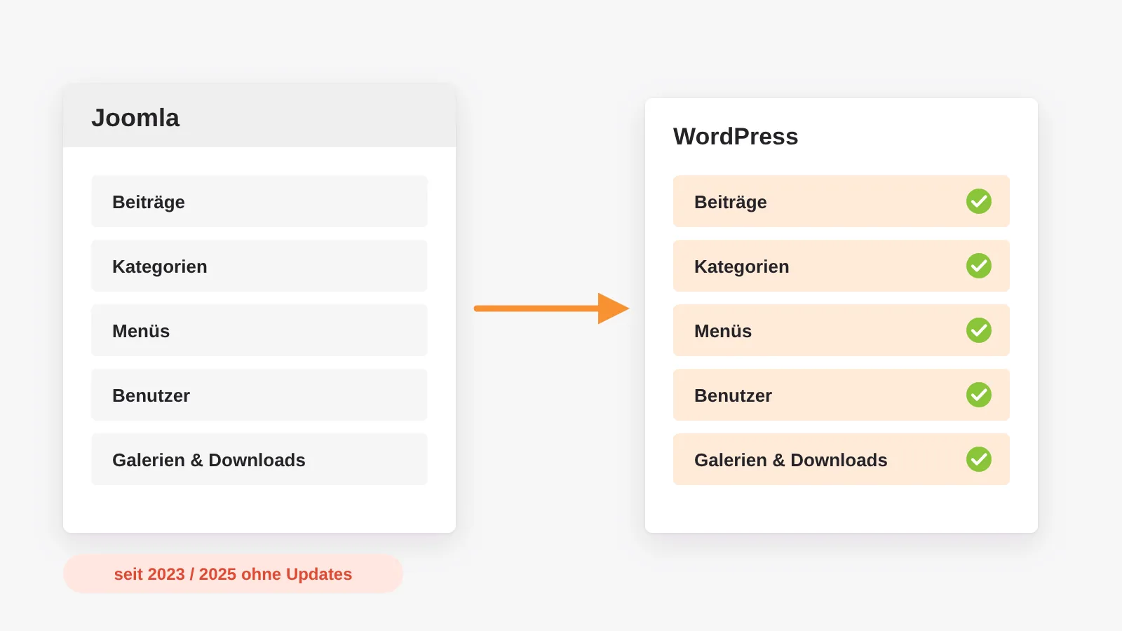The width and height of the screenshot is (1122, 631).
Task: Select the Benutzer row in the Joomla card
Action: point(259,395)
